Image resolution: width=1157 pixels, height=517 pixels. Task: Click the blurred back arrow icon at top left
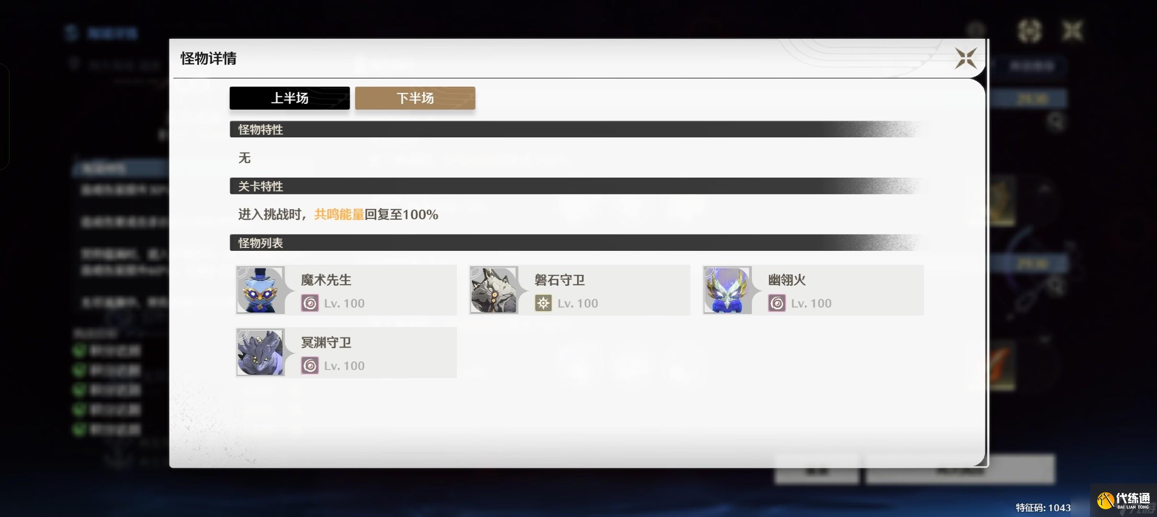[71, 33]
